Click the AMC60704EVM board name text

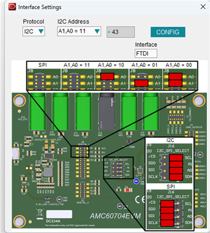115,216
